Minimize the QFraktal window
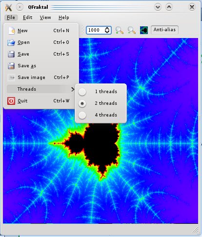 [158, 7]
